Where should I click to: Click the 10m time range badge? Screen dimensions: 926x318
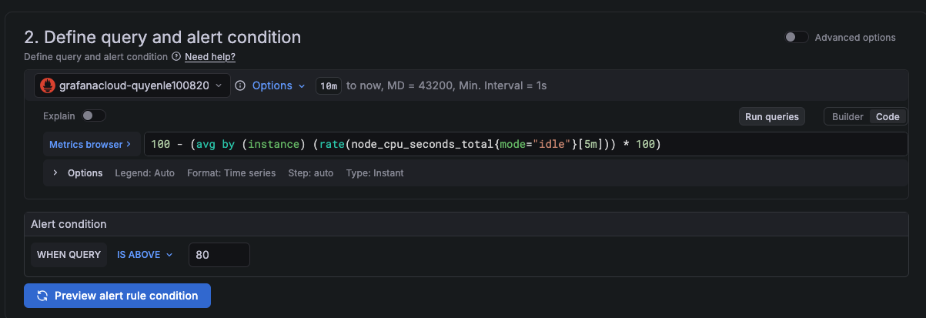329,86
